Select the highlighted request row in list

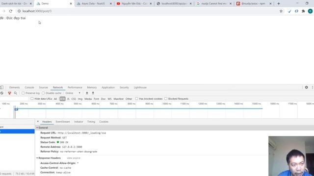tap(17, 132)
